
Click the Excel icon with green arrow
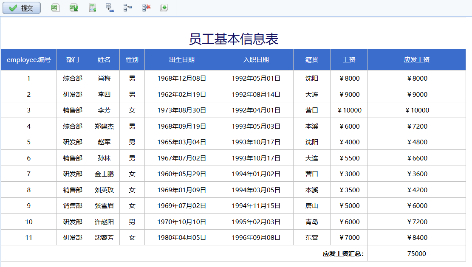[x=74, y=8]
